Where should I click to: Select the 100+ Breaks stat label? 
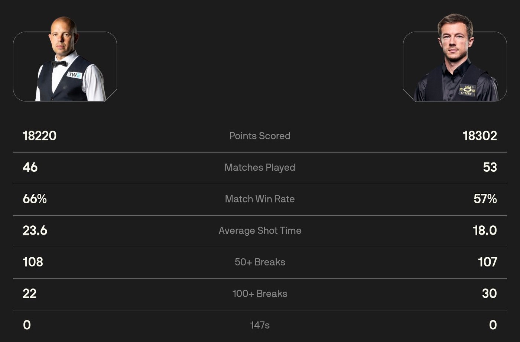260,294
